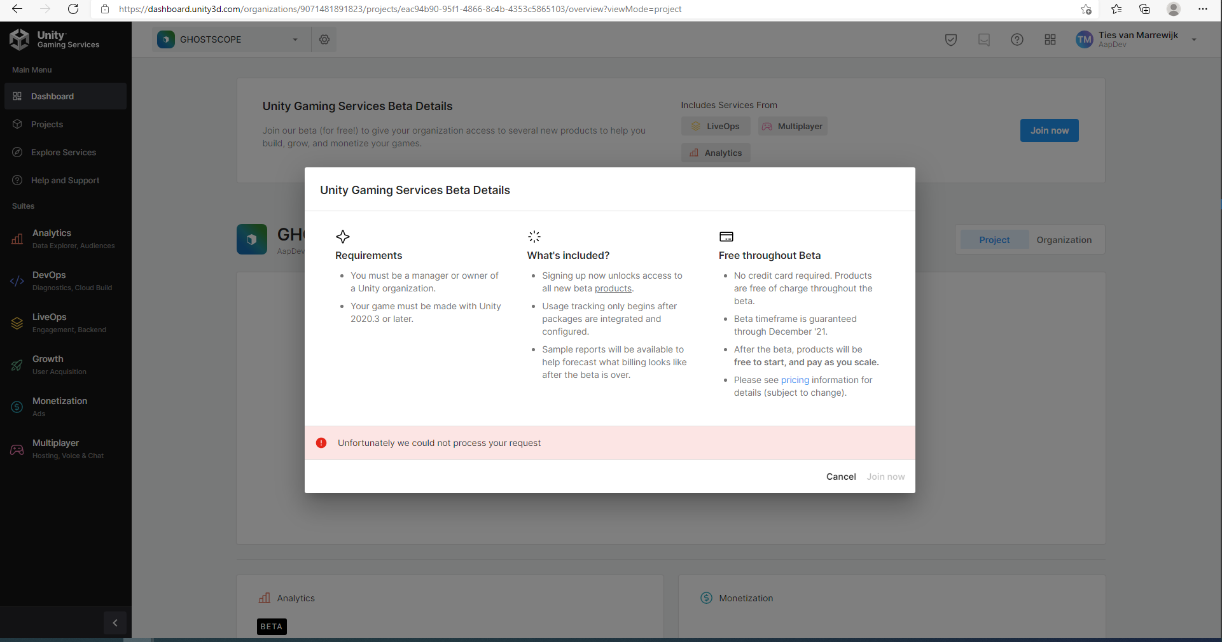Image resolution: width=1222 pixels, height=642 pixels.
Task: Follow the products link in dialog
Action: (613, 288)
